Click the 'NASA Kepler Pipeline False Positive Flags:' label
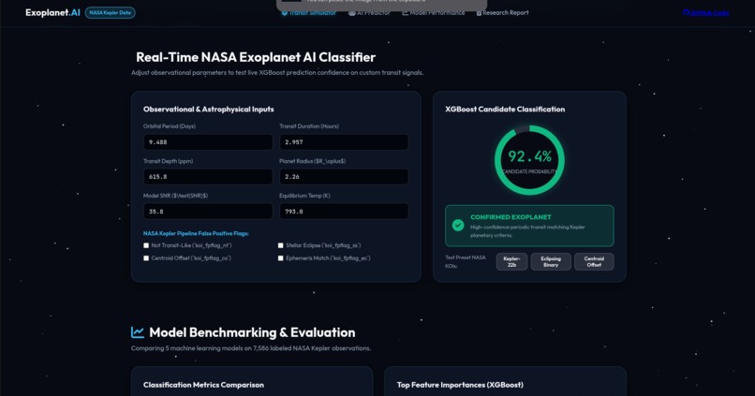Viewport: 755px width, 396px height. point(196,233)
